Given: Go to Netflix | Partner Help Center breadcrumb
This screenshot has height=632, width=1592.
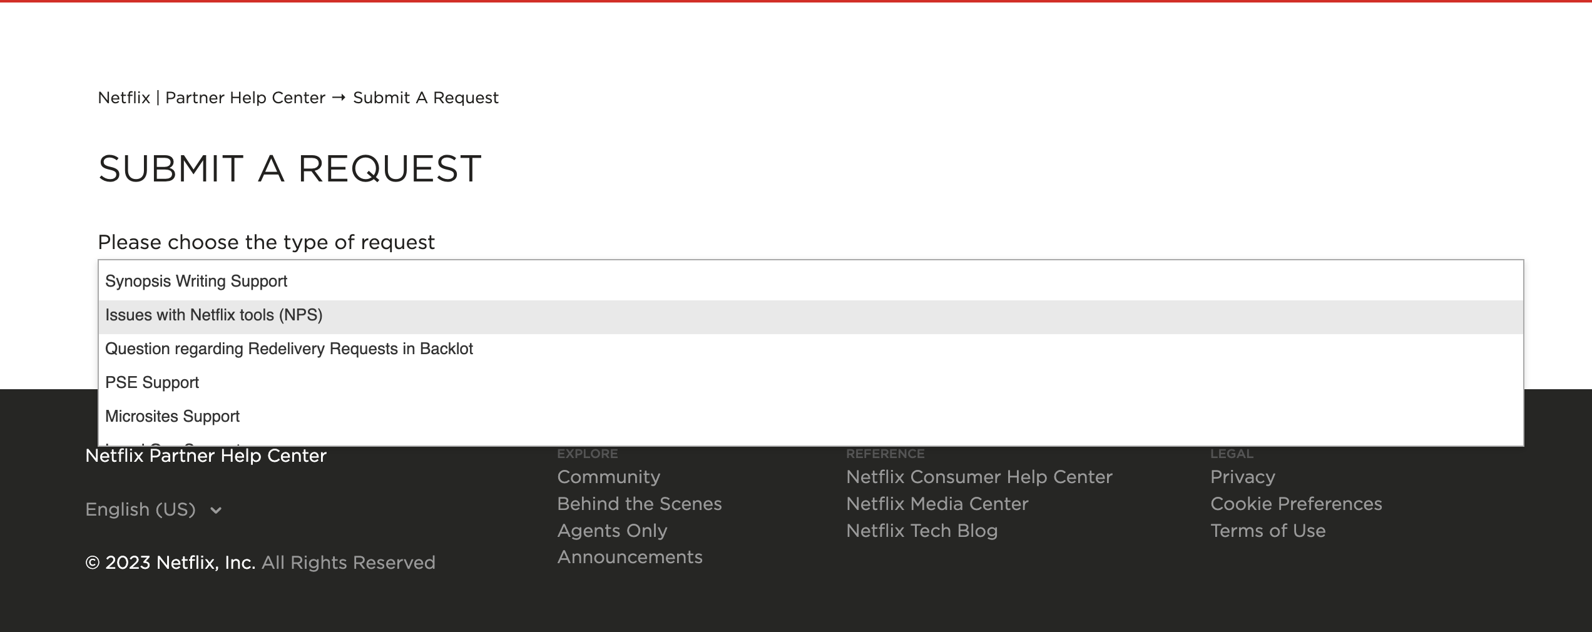Looking at the screenshot, I should [x=212, y=98].
